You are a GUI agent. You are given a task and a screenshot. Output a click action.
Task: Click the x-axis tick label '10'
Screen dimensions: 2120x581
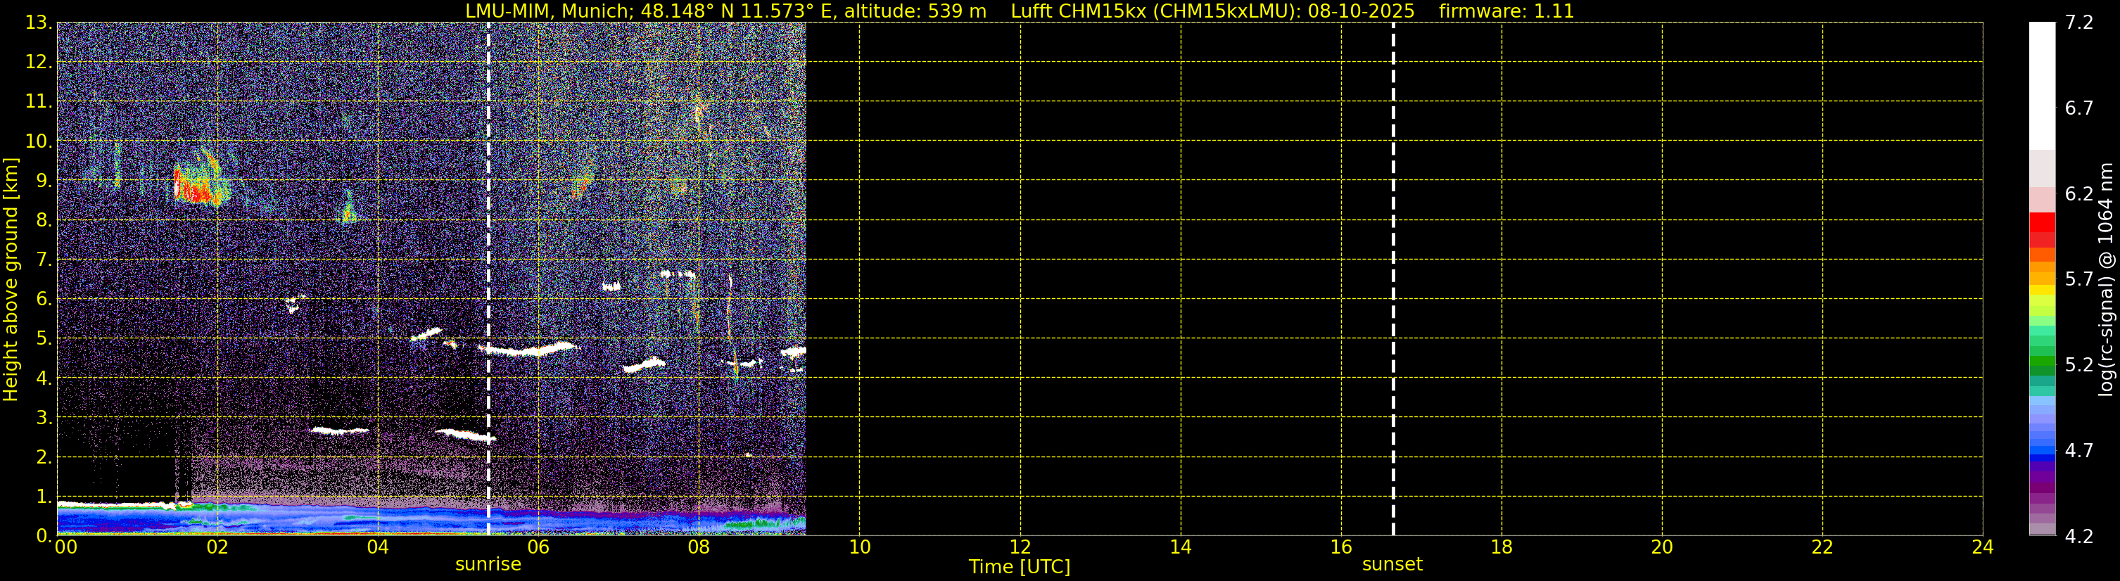[859, 547]
